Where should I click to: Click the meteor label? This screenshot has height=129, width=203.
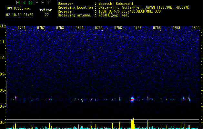point(46,10)
